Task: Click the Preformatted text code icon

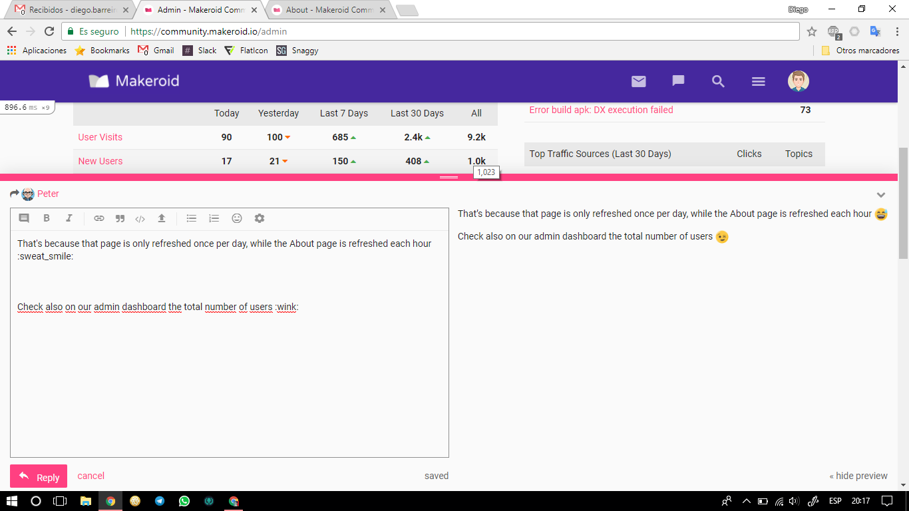Action: [140, 218]
